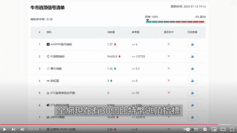Click the red video progress bar
The image size is (237, 133).
[109, 125]
